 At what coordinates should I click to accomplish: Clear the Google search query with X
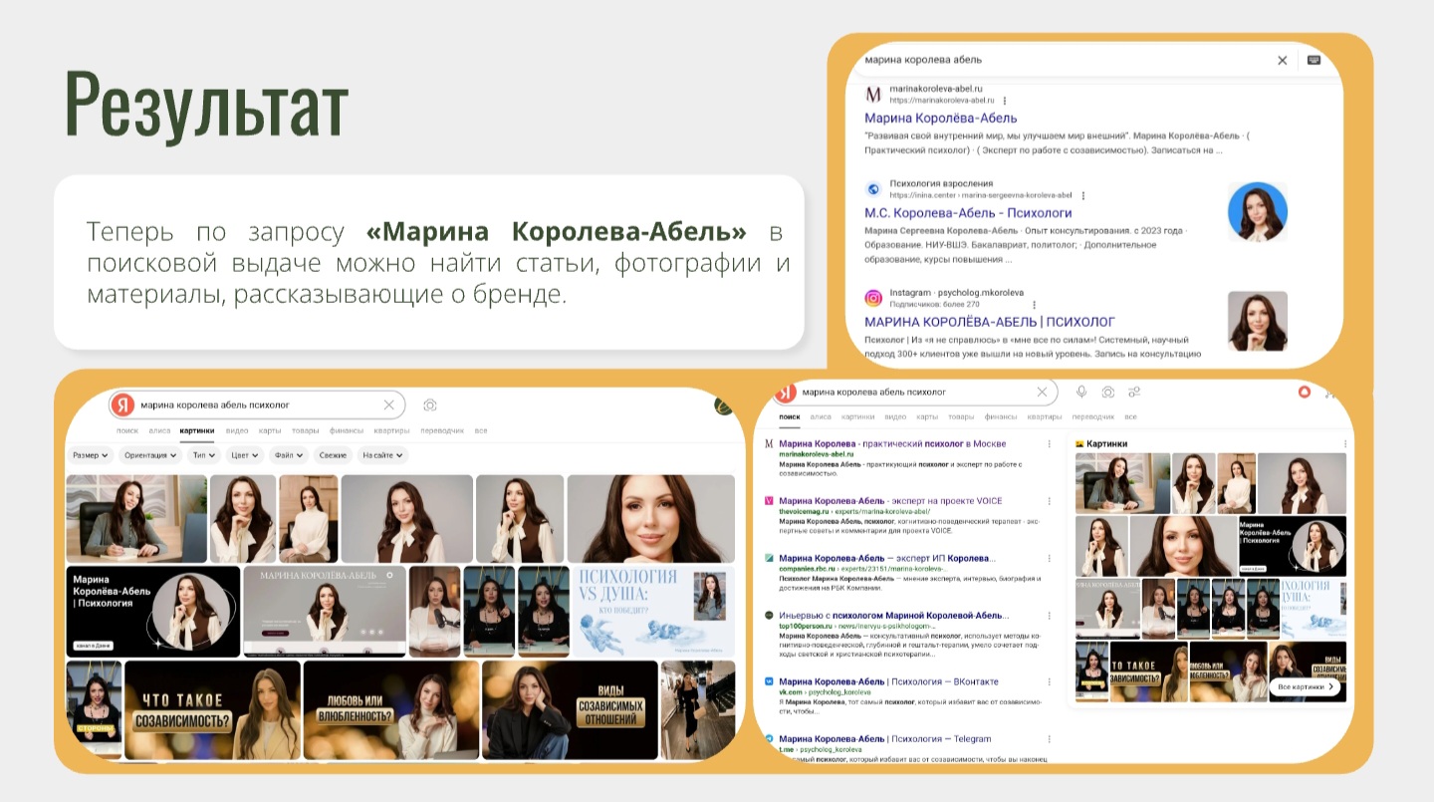point(1283,60)
